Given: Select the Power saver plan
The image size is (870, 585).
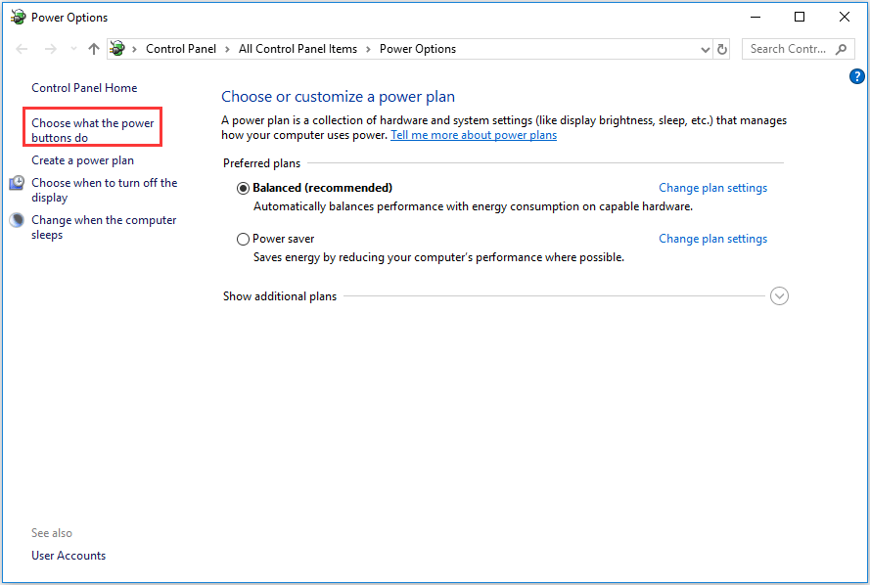Looking at the screenshot, I should pyautogui.click(x=243, y=239).
